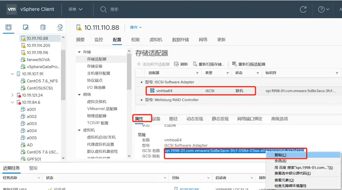Click the 刷新 toolbar button
This screenshot has width=342, height=190.
[x=181, y=64]
